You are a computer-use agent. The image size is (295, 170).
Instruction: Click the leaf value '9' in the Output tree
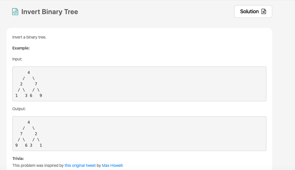pos(16,145)
